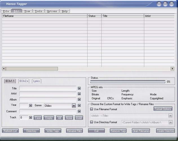Click the Artist input field

(48, 94)
